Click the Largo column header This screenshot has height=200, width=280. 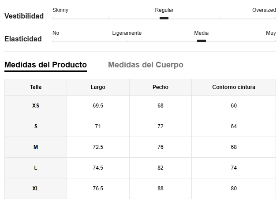(98, 87)
